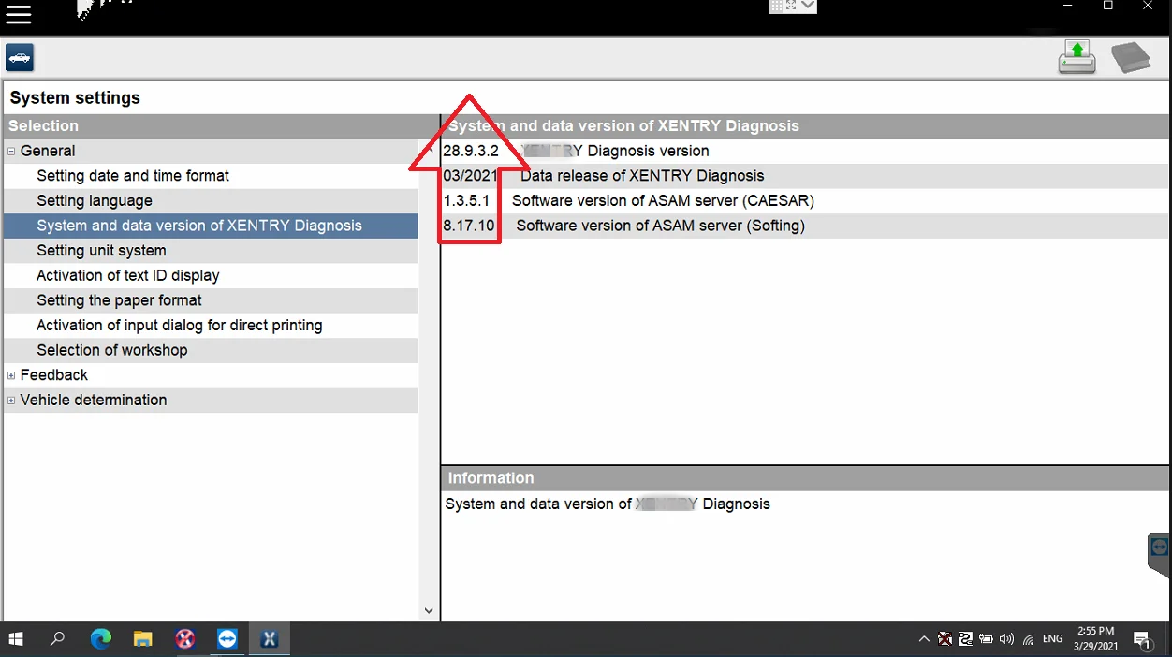
Task: Open Windows taskbar search
Action: point(58,639)
